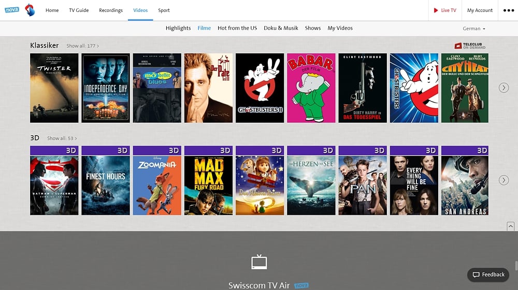Select the Filme sub-tab

[x=204, y=28]
